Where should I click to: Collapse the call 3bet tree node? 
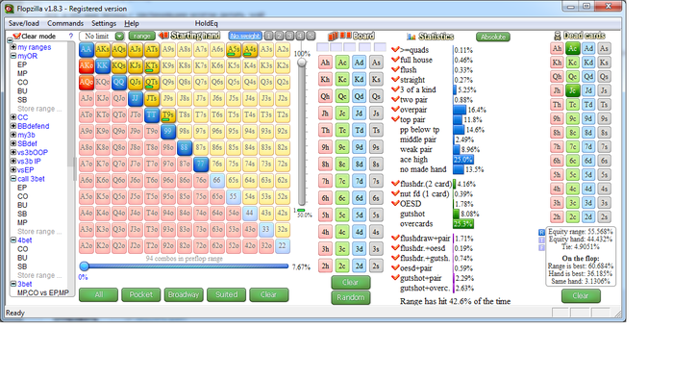click(x=13, y=179)
